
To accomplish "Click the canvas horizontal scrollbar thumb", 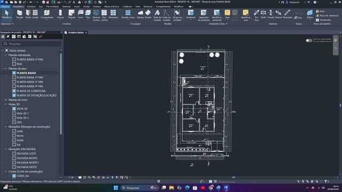I will (x=234, y=178).
